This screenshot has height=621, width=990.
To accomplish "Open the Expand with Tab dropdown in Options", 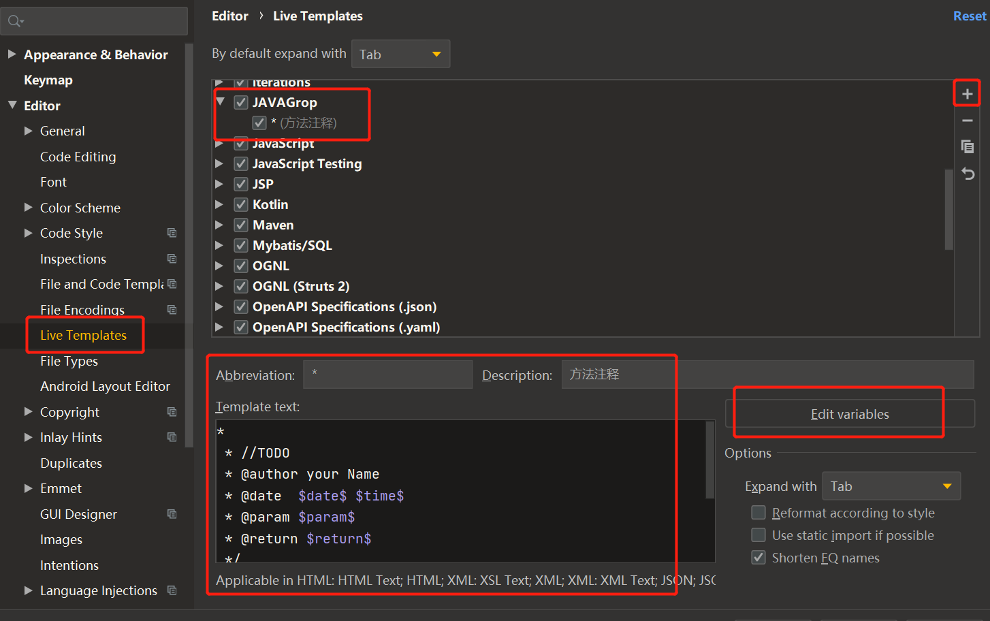I will point(891,486).
